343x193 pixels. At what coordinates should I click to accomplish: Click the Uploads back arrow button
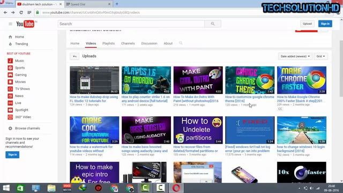click(x=74, y=56)
